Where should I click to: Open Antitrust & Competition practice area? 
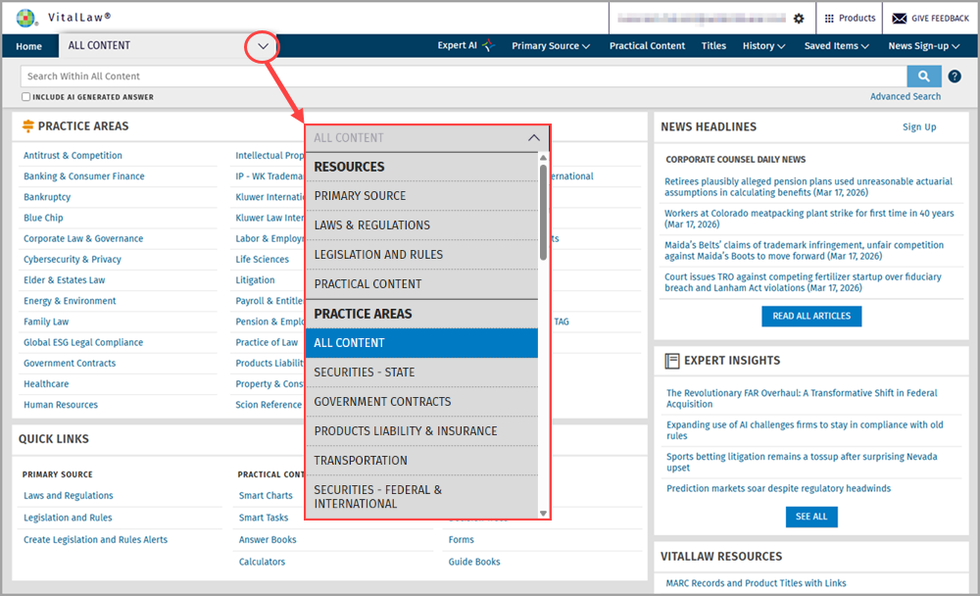click(x=73, y=155)
